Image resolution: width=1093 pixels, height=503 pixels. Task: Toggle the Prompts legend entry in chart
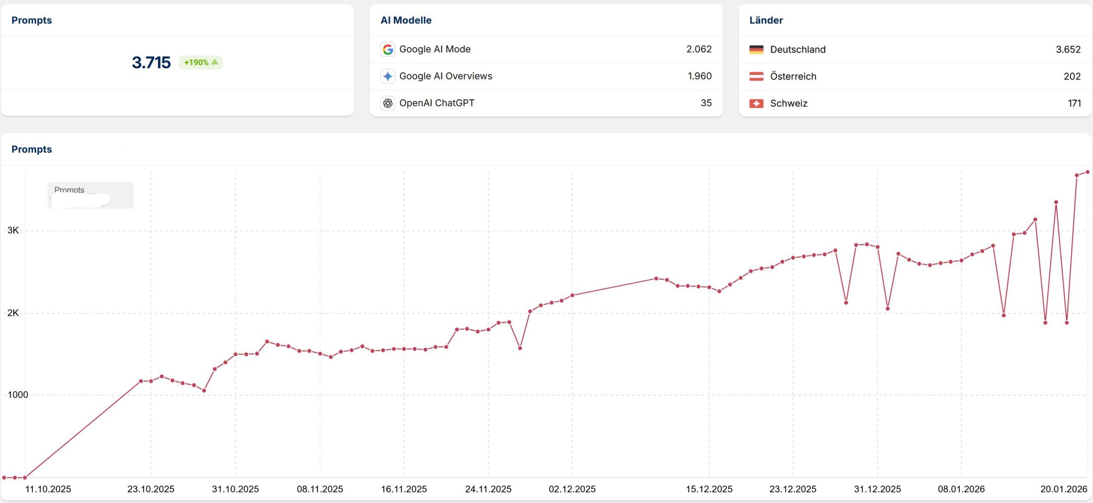point(69,190)
